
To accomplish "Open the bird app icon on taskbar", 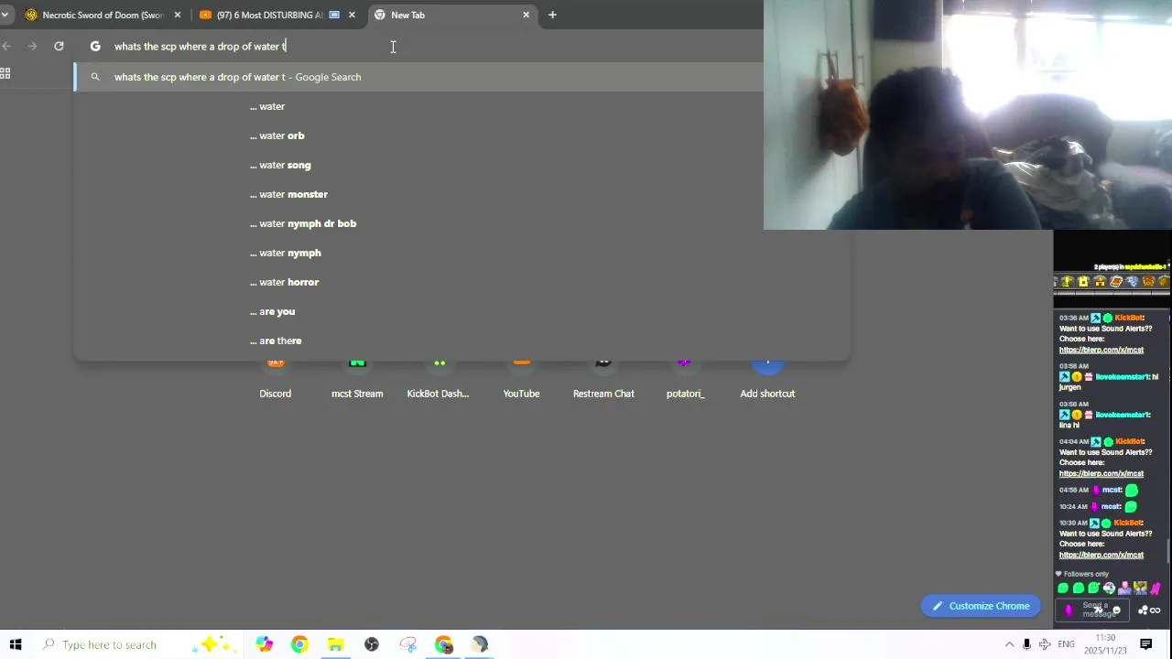I will click(480, 644).
